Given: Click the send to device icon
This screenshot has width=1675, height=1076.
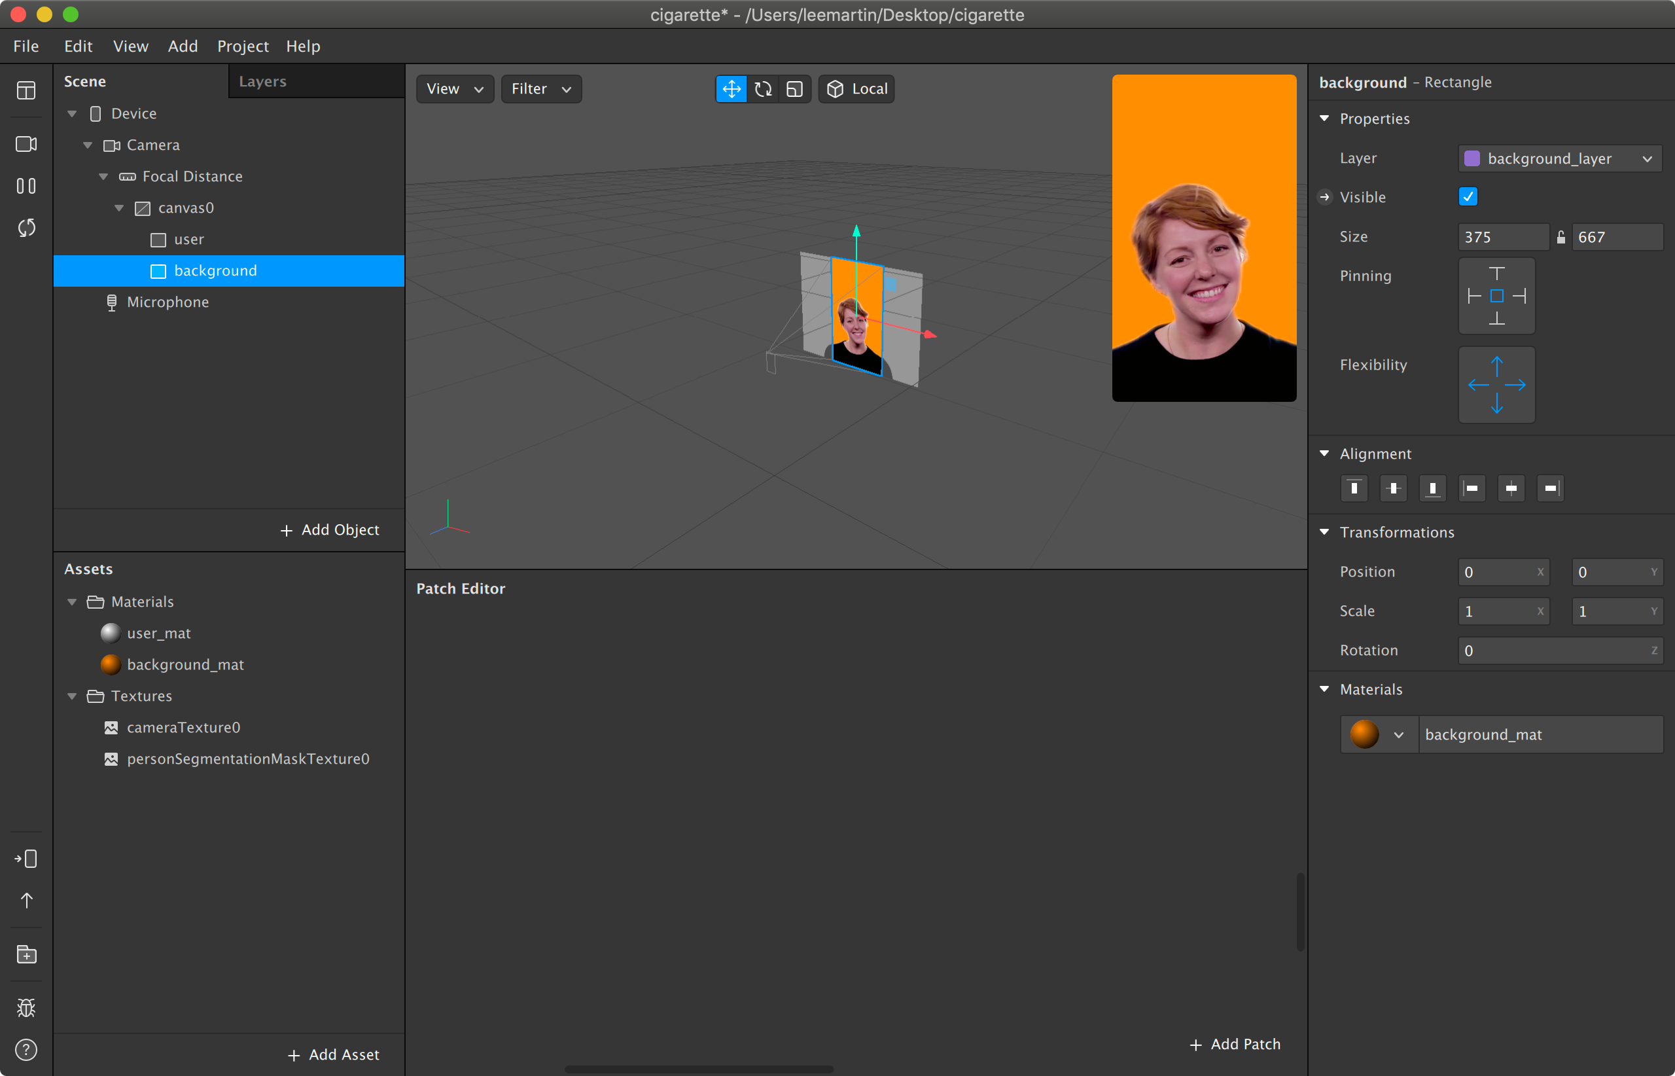Looking at the screenshot, I should [26, 858].
